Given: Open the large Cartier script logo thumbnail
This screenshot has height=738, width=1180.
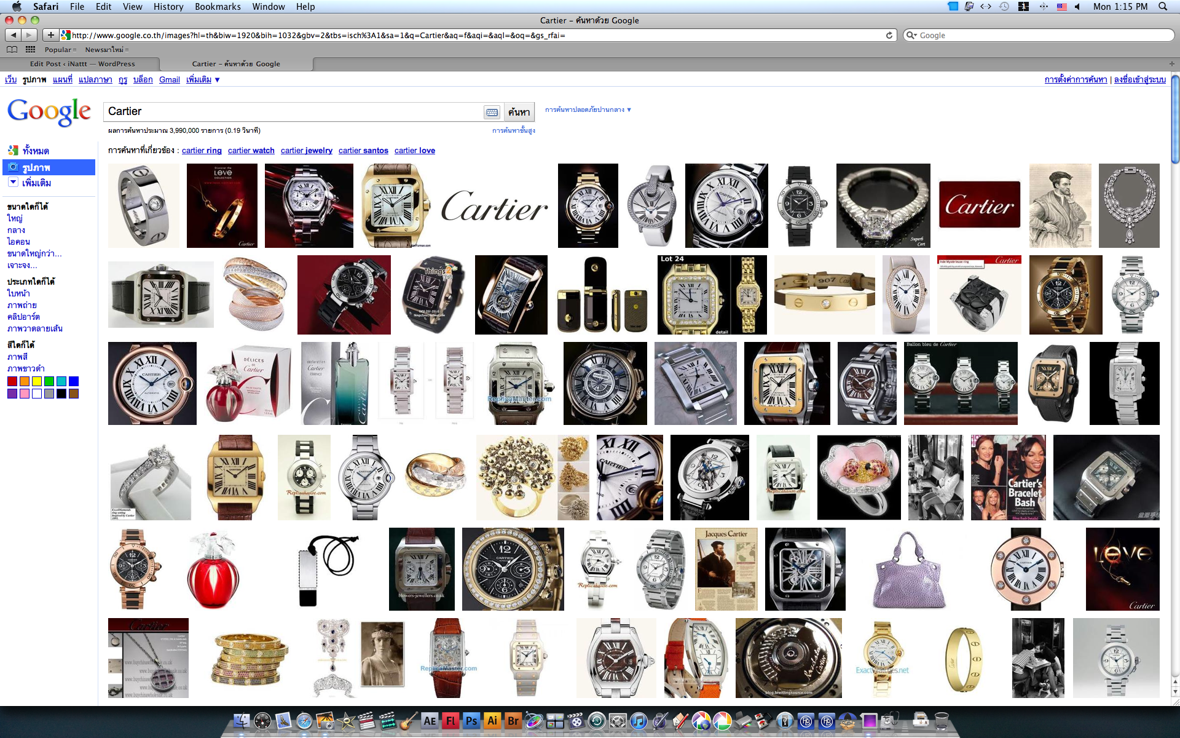Looking at the screenshot, I should click(494, 206).
